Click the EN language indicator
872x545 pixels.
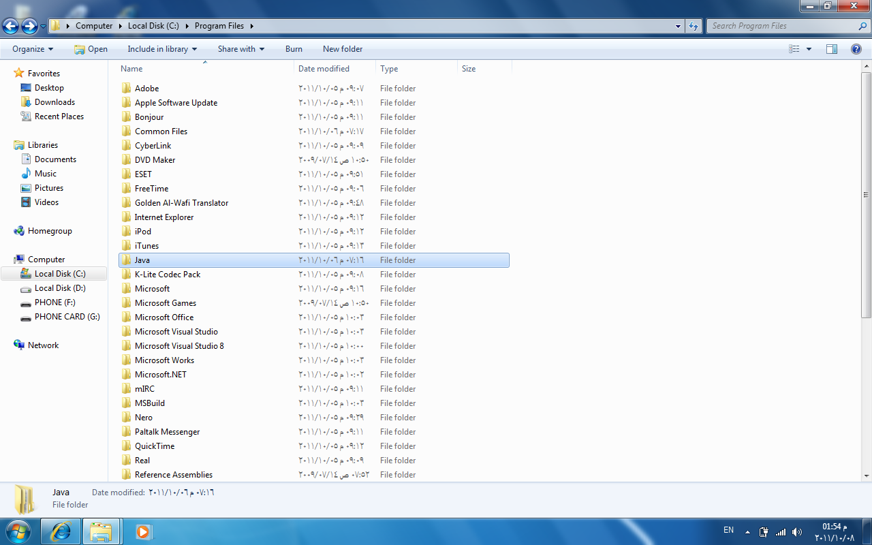(x=728, y=530)
